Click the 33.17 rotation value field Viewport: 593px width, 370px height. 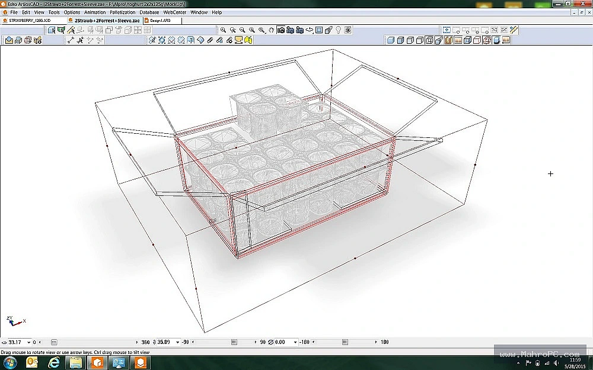point(17,342)
